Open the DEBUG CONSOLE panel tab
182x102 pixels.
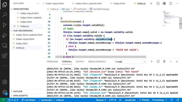[x=97, y=61]
